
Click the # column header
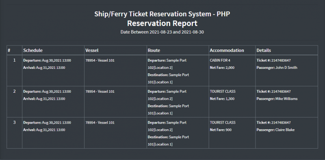(x=14, y=50)
